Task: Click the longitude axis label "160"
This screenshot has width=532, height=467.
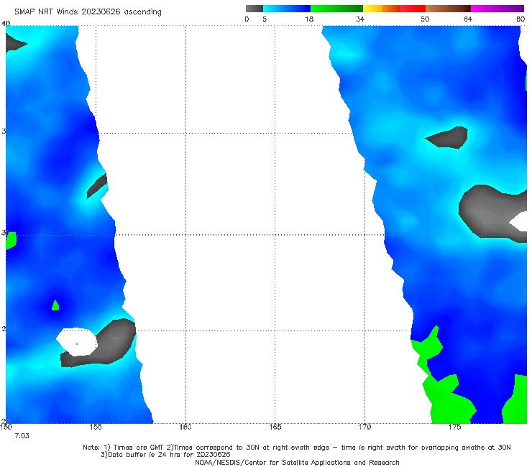Action: (x=185, y=427)
